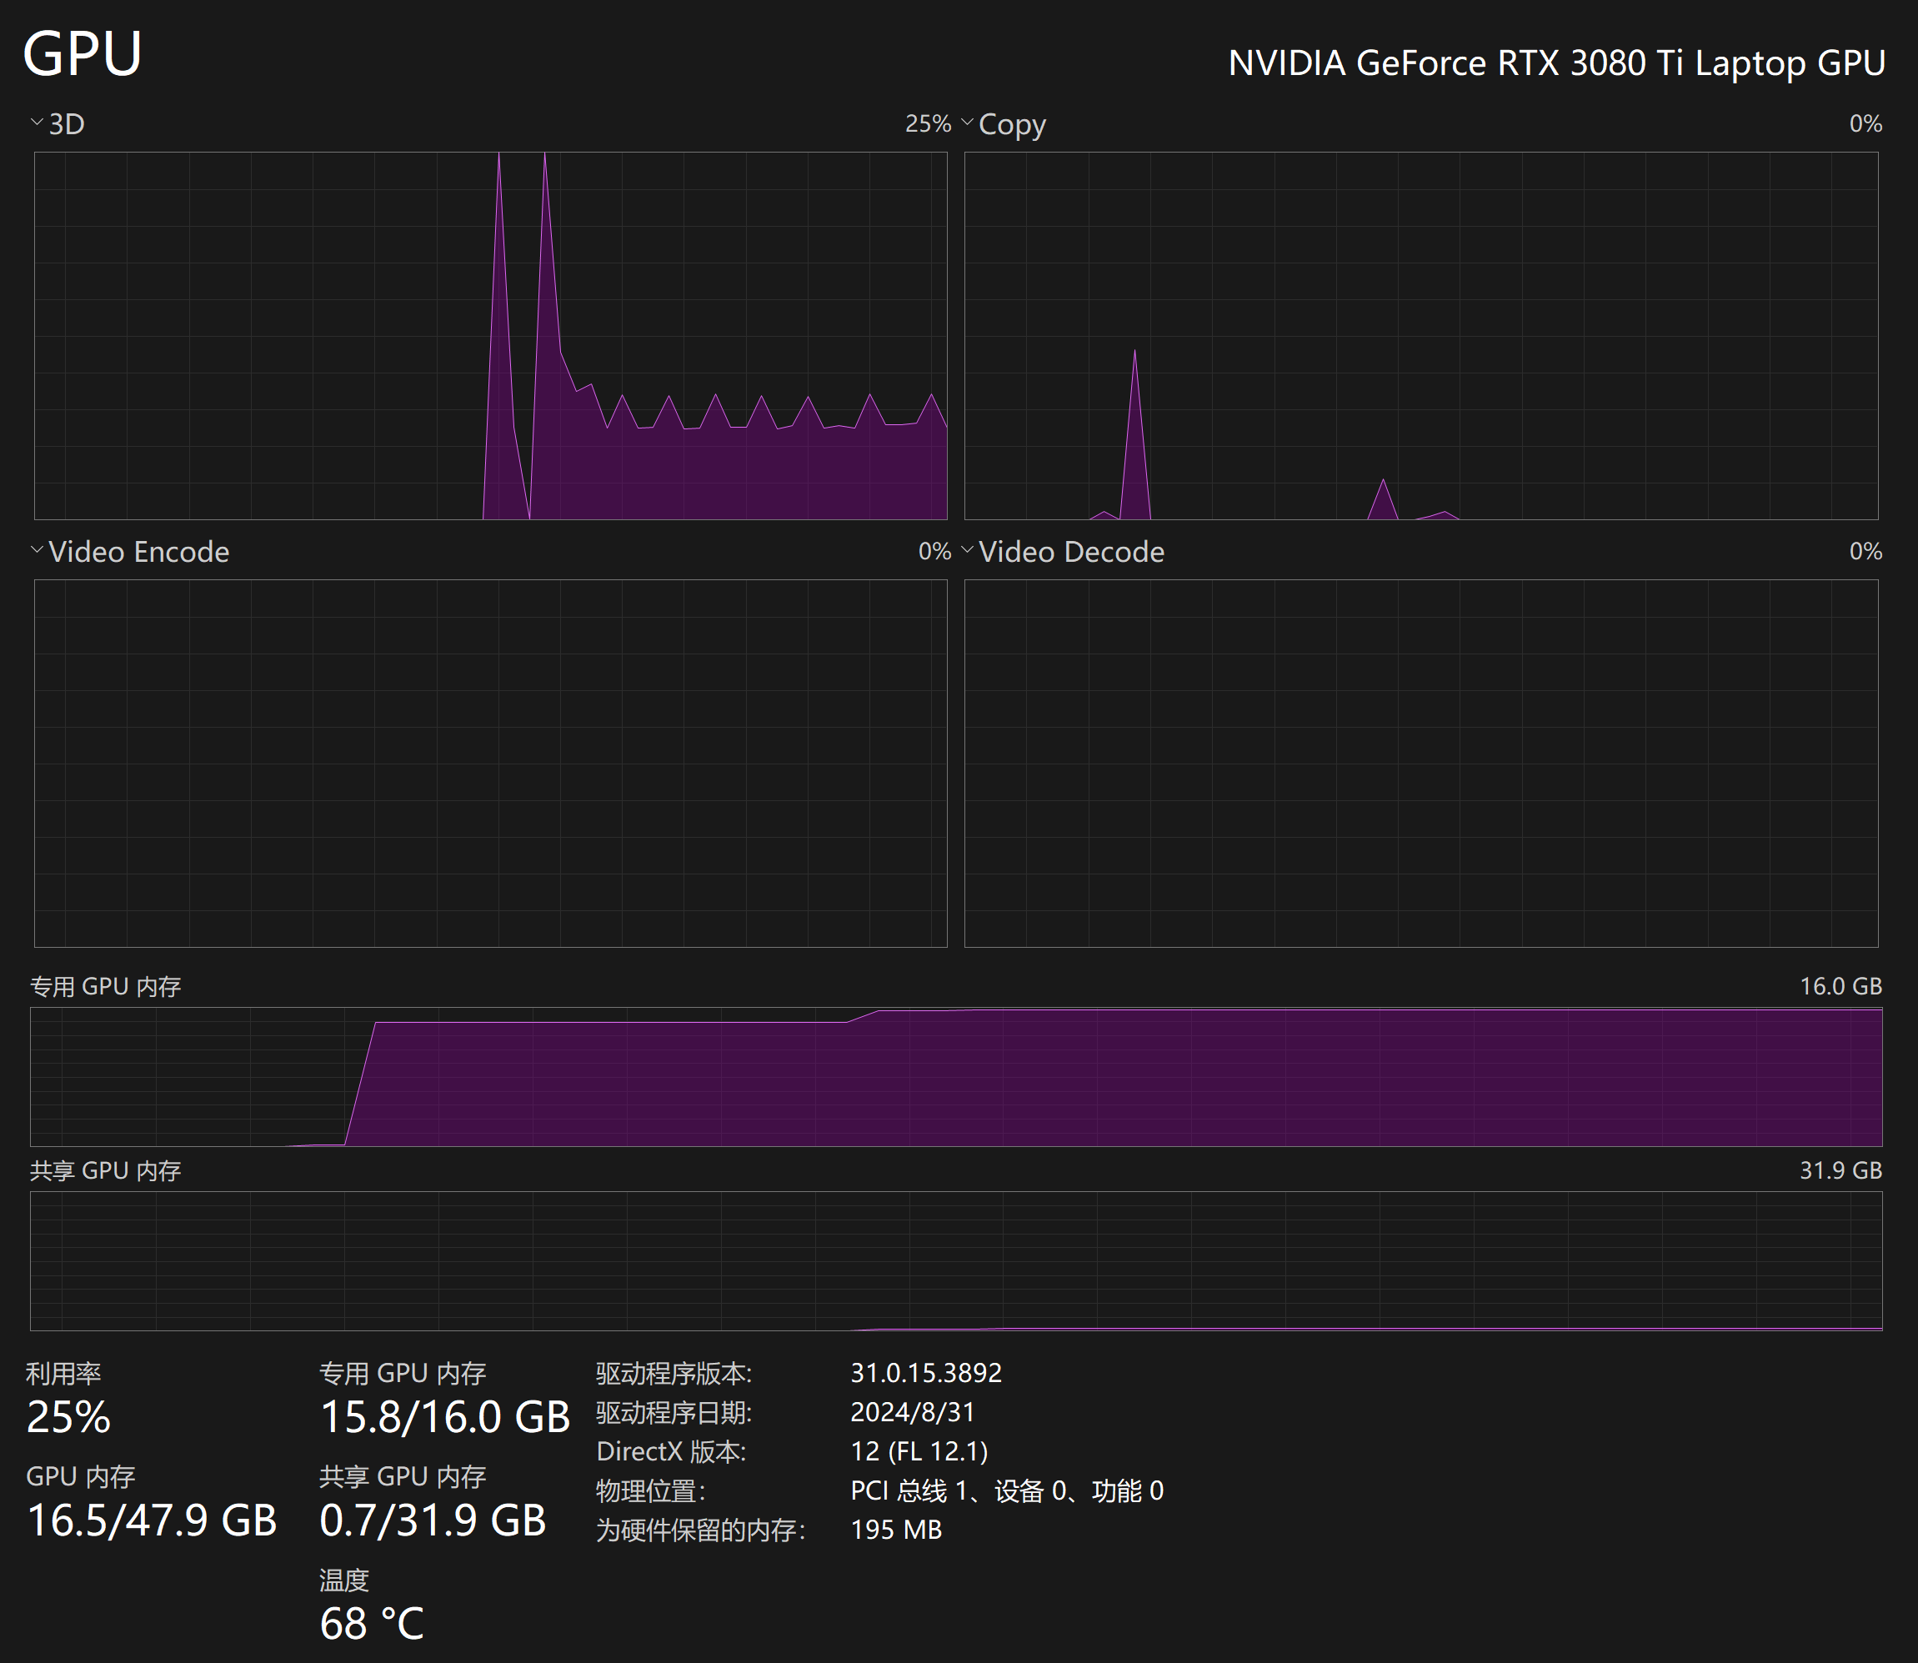
Task: Click the empty Video Encode graph
Action: click(490, 763)
